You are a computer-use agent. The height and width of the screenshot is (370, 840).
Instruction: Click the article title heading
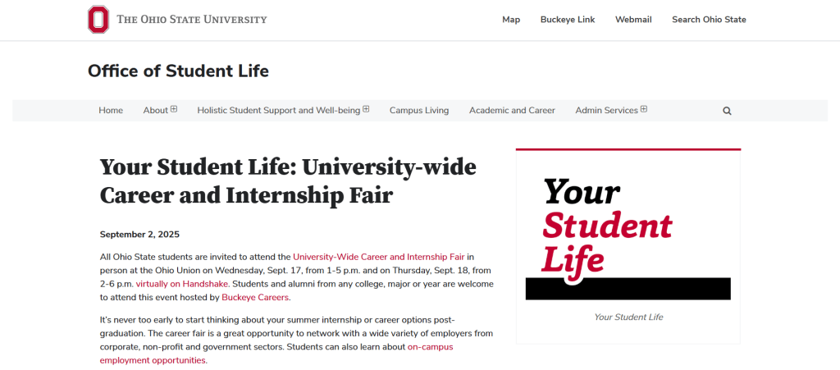[287, 181]
